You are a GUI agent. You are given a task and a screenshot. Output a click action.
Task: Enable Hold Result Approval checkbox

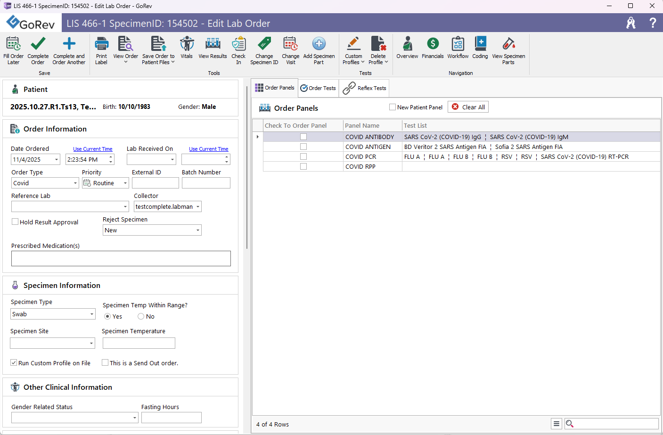click(15, 222)
